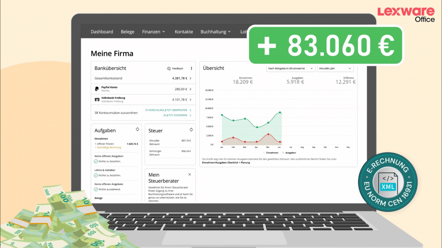The width and height of the screenshot is (442, 248).
Task: Open the PayPal Konto row chevron
Action: pos(190,89)
